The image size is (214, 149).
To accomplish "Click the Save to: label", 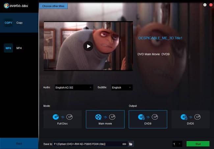I will (x=48, y=144).
